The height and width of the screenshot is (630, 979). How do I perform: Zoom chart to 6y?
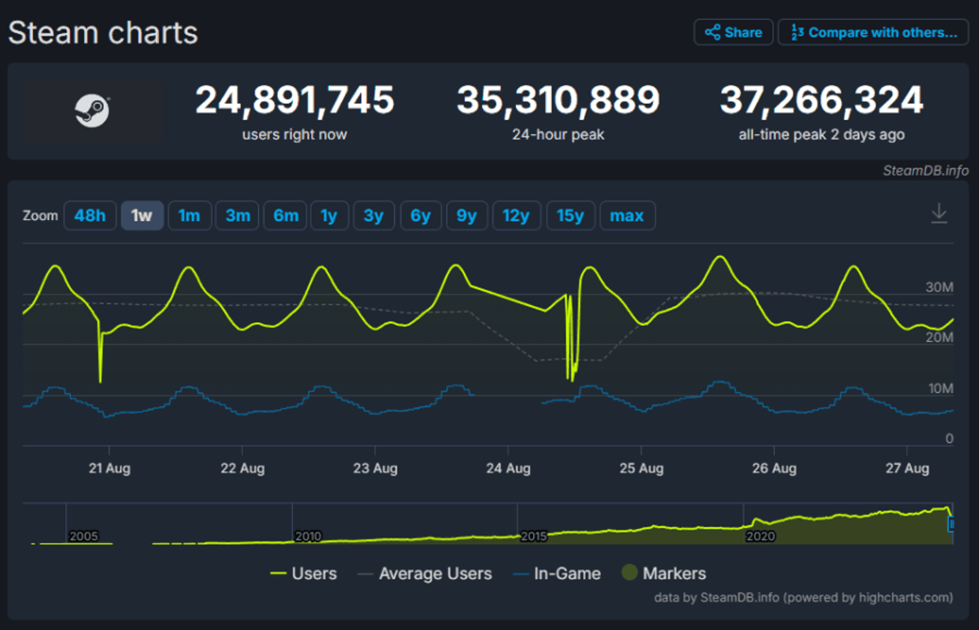tap(421, 216)
